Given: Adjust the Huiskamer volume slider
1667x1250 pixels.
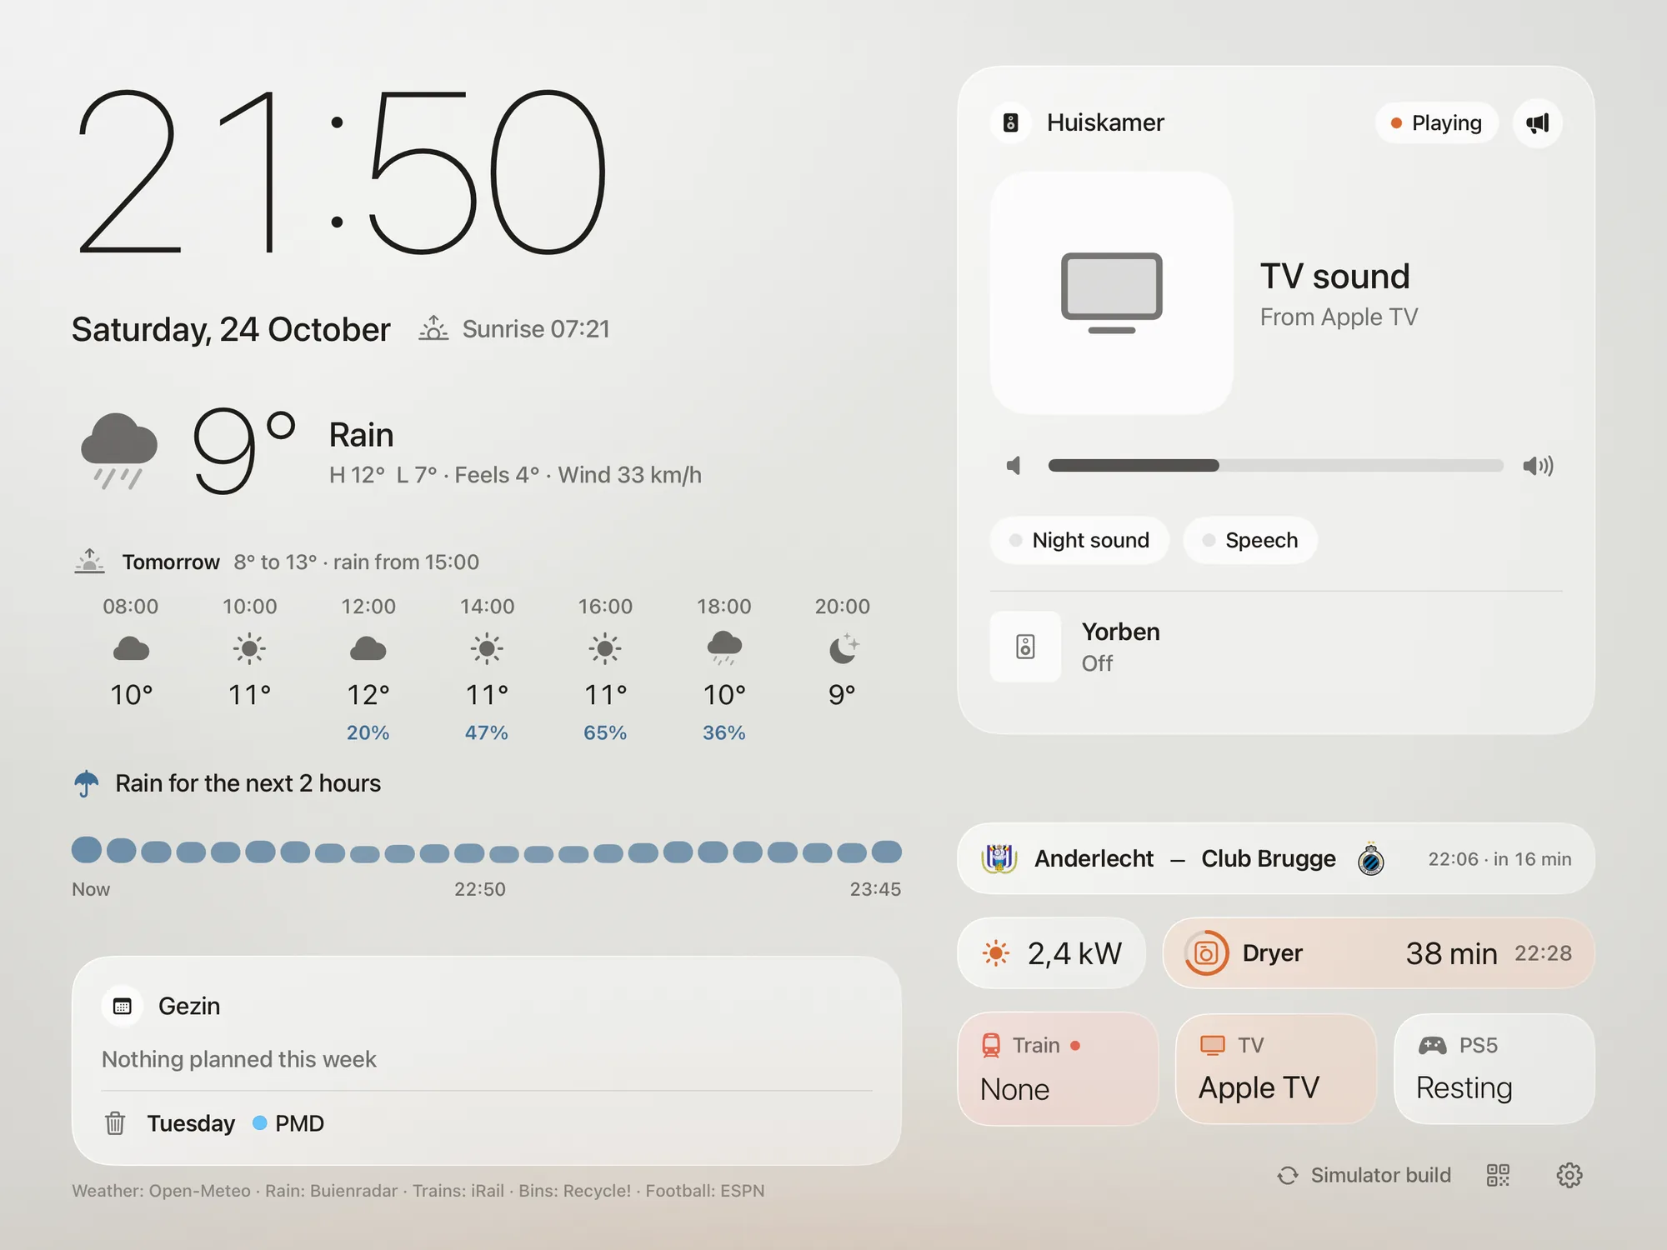Looking at the screenshot, I should (x=1275, y=465).
